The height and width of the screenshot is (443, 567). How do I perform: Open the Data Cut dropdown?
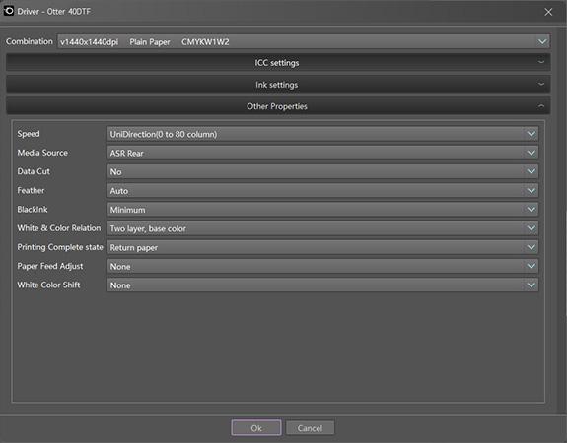pos(322,171)
